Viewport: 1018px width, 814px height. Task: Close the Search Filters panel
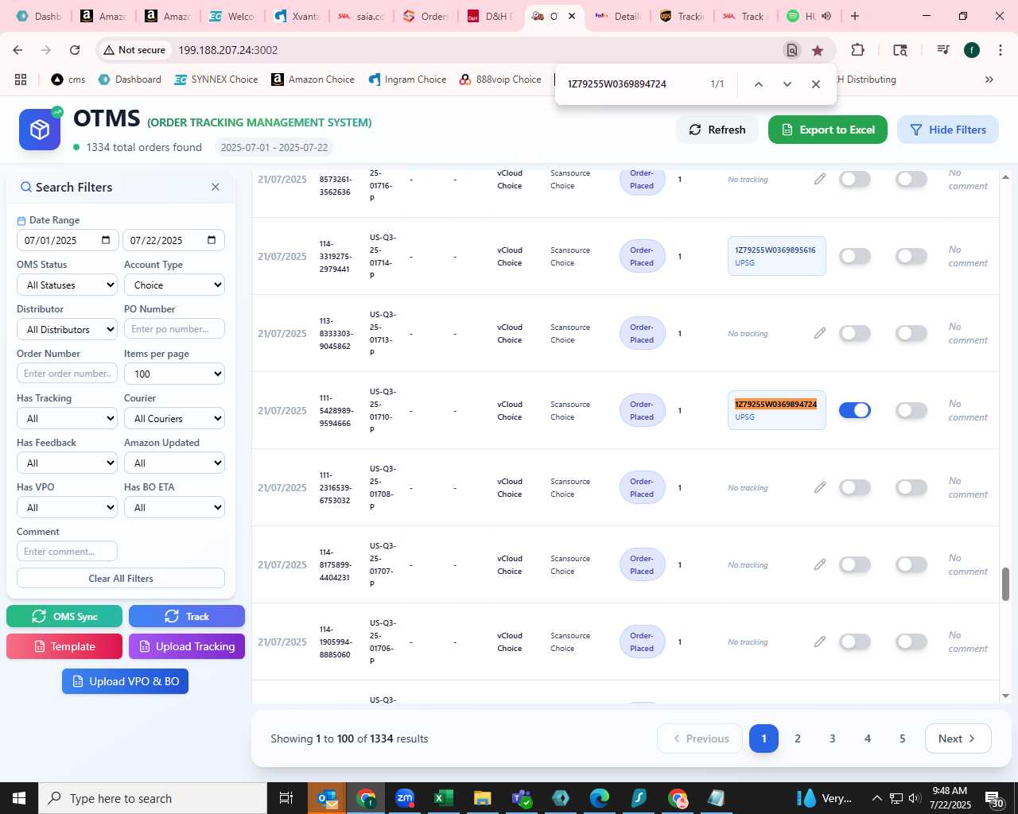pos(216,187)
